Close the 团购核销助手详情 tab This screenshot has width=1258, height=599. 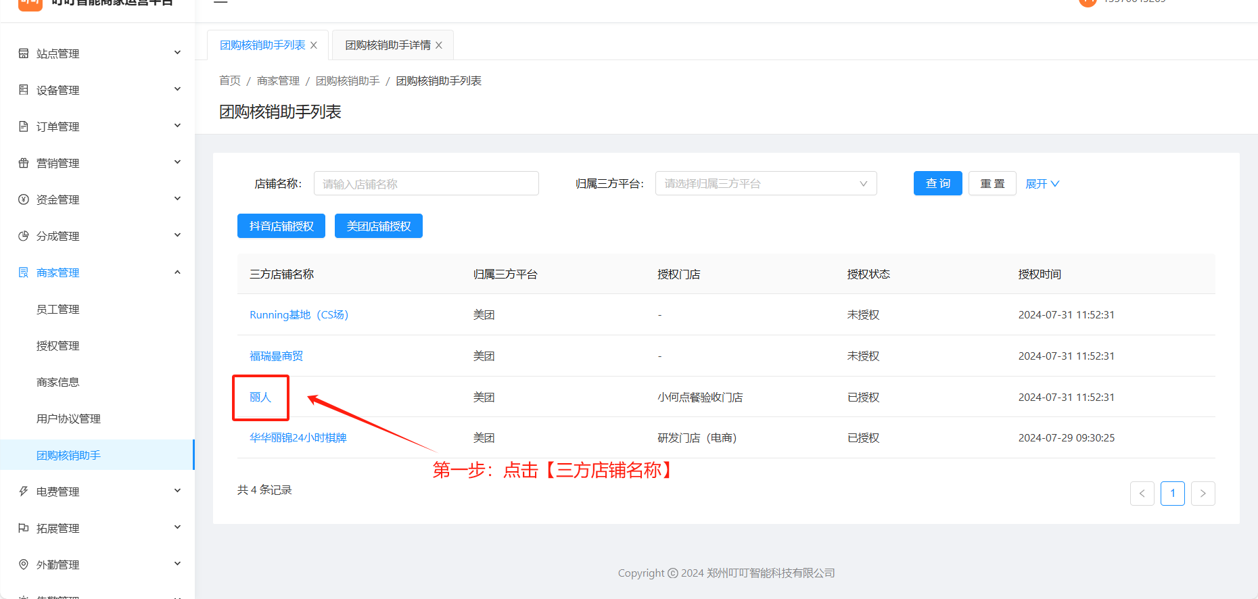tap(439, 45)
